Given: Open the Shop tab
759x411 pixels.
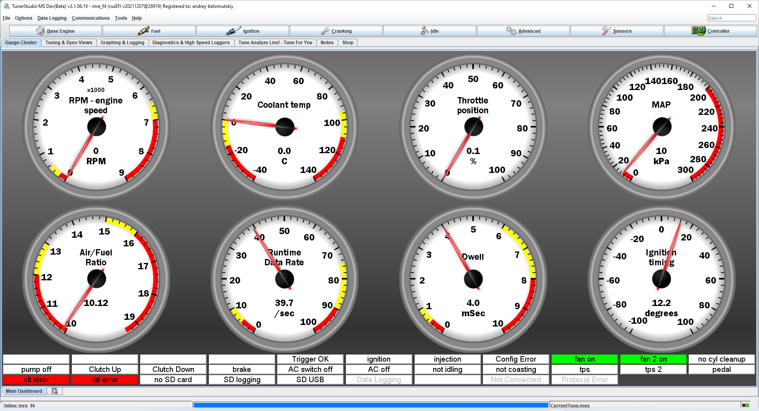Looking at the screenshot, I should pos(348,43).
